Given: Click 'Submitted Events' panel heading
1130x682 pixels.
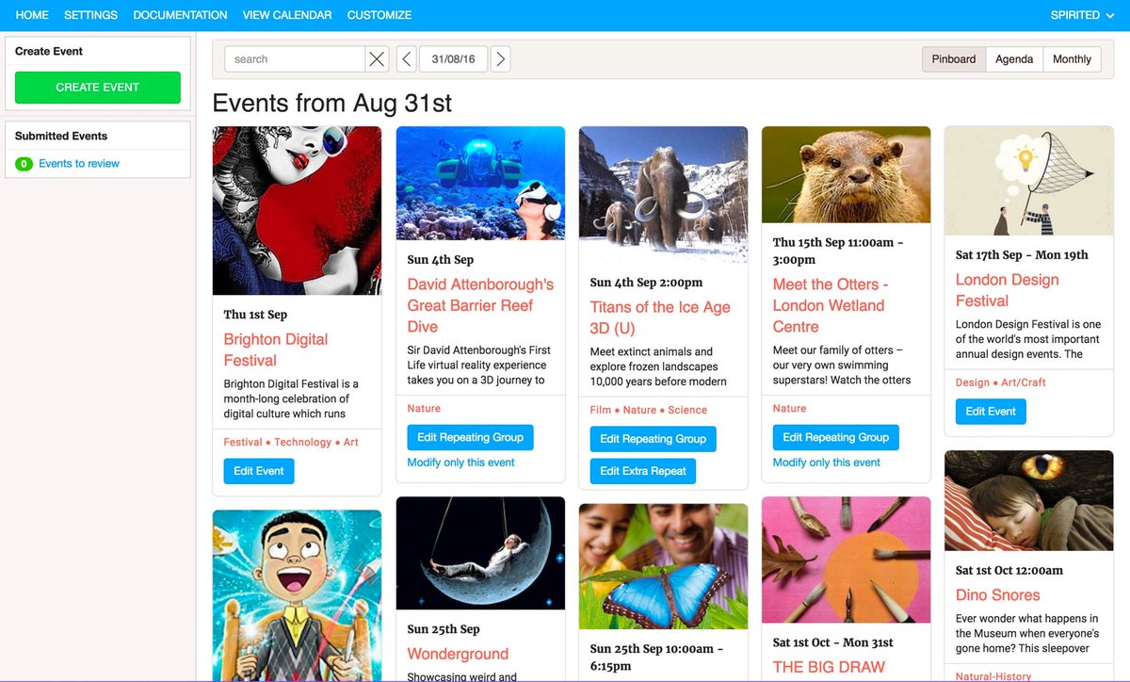Looking at the screenshot, I should tap(61, 136).
